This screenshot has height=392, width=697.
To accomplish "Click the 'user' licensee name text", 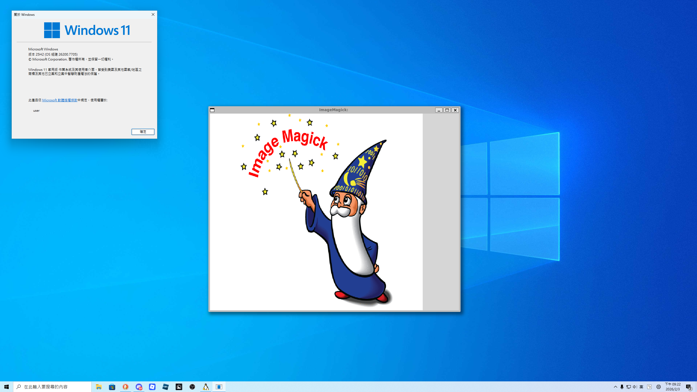I will tap(36, 111).
